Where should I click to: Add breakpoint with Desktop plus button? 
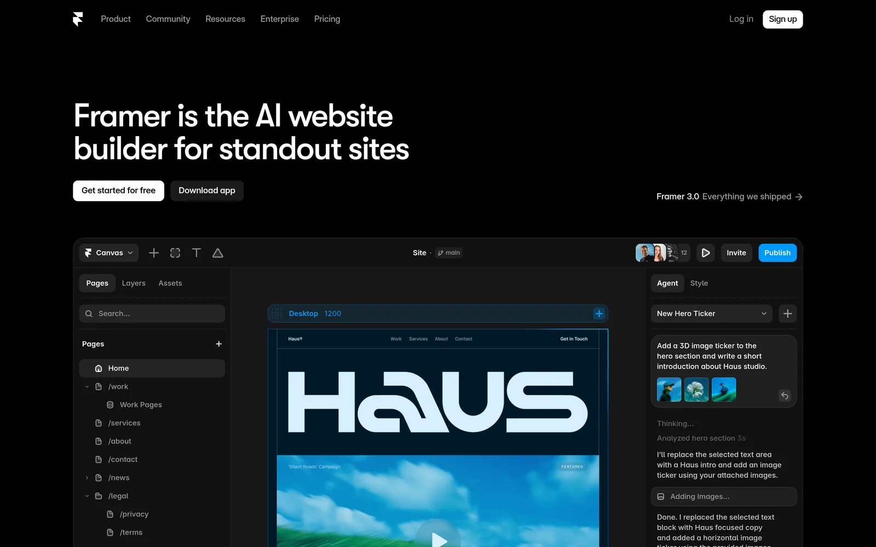point(599,313)
